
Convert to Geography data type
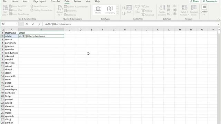(x=110, y=10)
